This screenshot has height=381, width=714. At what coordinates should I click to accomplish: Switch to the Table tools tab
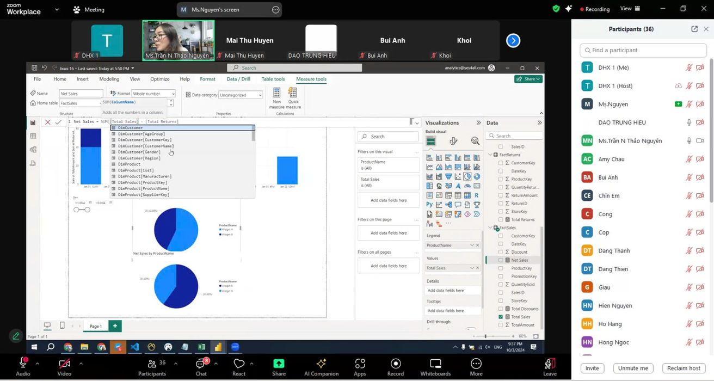click(273, 79)
